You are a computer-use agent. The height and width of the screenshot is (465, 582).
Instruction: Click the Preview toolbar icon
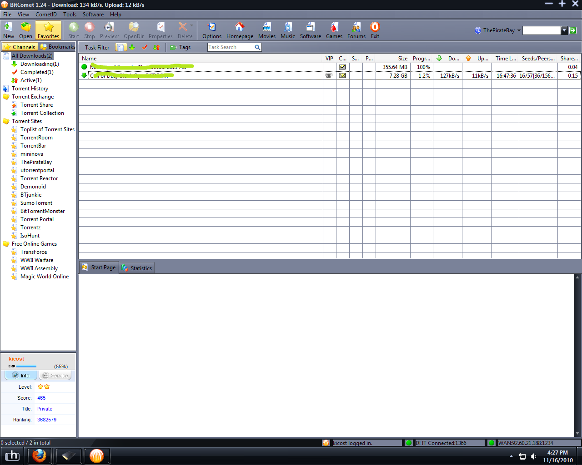point(109,30)
